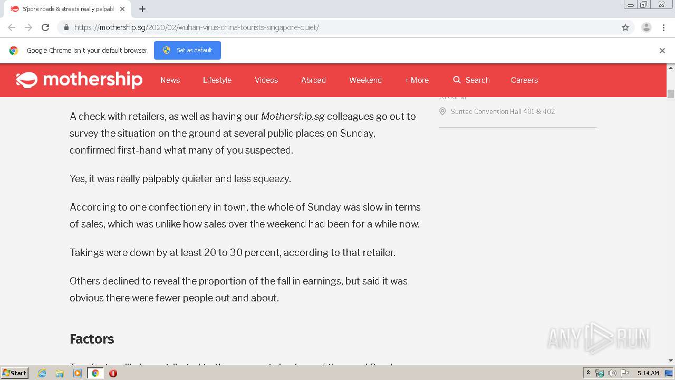The width and height of the screenshot is (675, 380).
Task: Open the Windows Start menu
Action: coord(14,373)
